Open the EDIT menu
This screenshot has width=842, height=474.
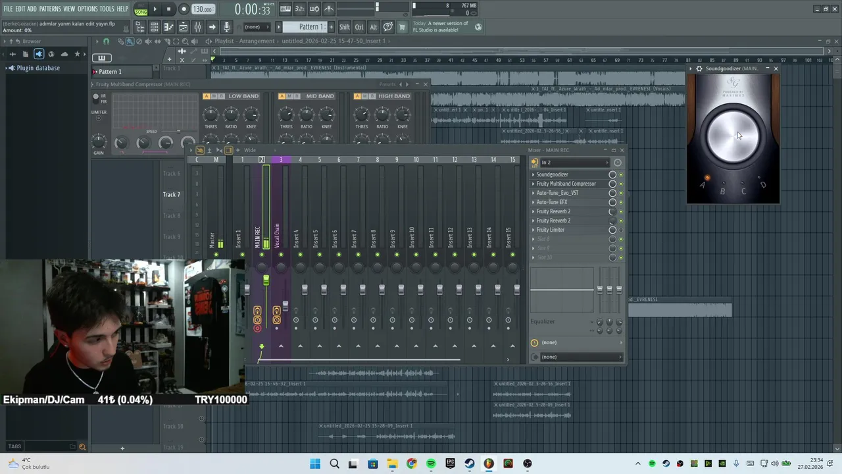click(x=20, y=9)
